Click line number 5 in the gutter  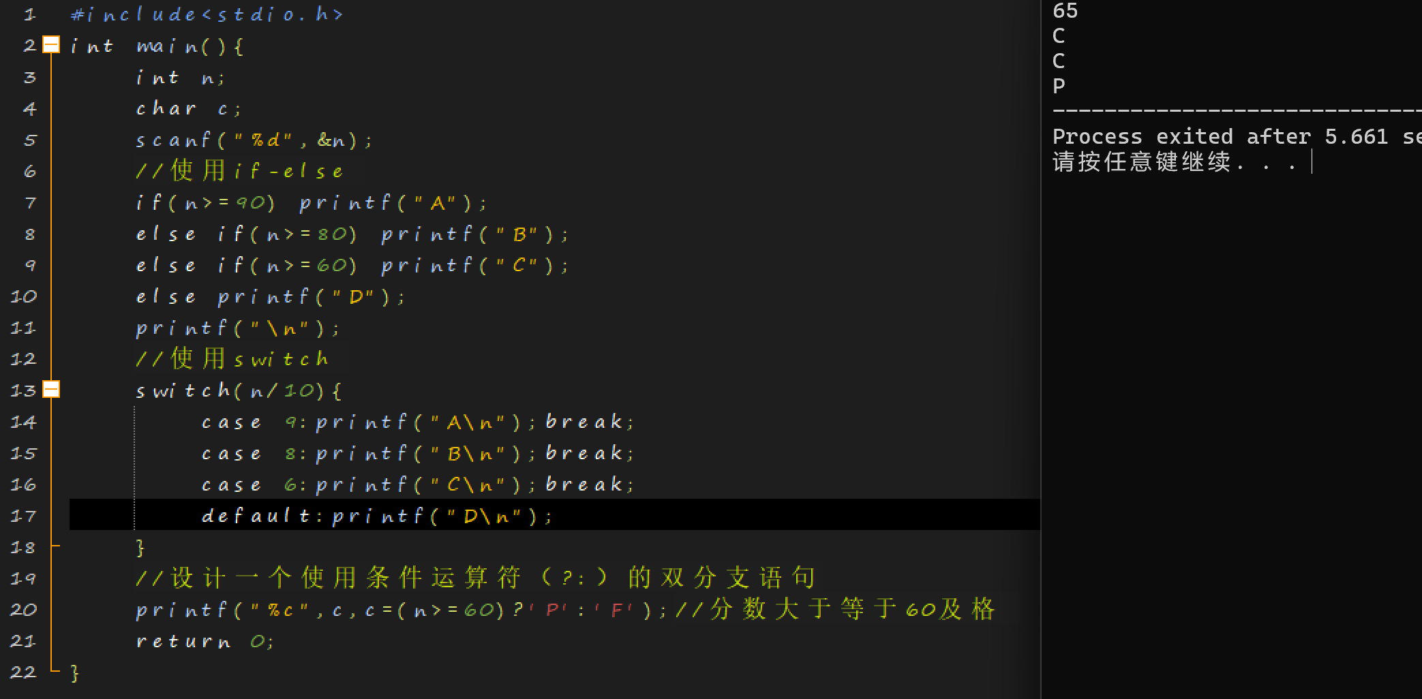pyautogui.click(x=29, y=140)
